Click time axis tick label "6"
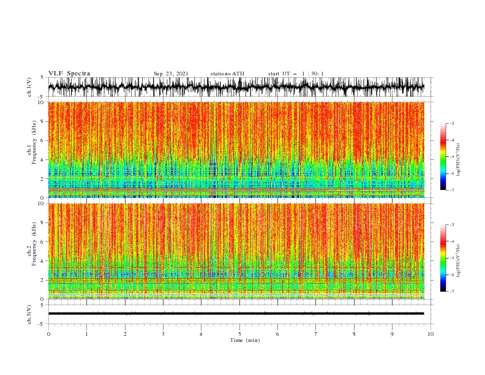This screenshot has width=485, height=375. 277,334
